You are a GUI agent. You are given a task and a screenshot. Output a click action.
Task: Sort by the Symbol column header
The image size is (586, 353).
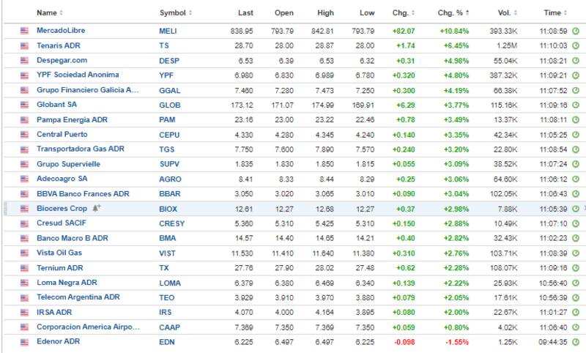(175, 13)
